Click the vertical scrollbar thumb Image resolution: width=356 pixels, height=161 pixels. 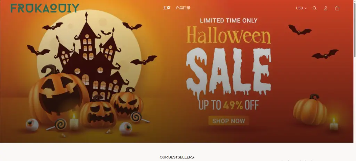click(x=355, y=29)
